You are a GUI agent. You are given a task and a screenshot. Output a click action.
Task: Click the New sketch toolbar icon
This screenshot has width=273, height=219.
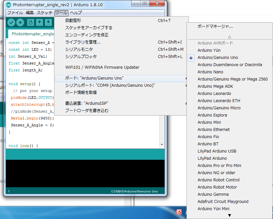(30, 23)
